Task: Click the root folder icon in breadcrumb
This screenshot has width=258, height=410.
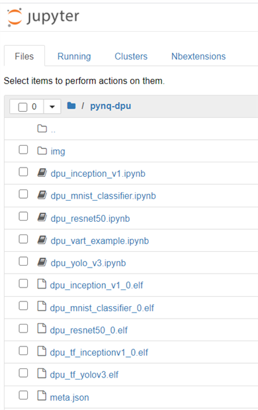Action: pyautogui.click(x=71, y=105)
